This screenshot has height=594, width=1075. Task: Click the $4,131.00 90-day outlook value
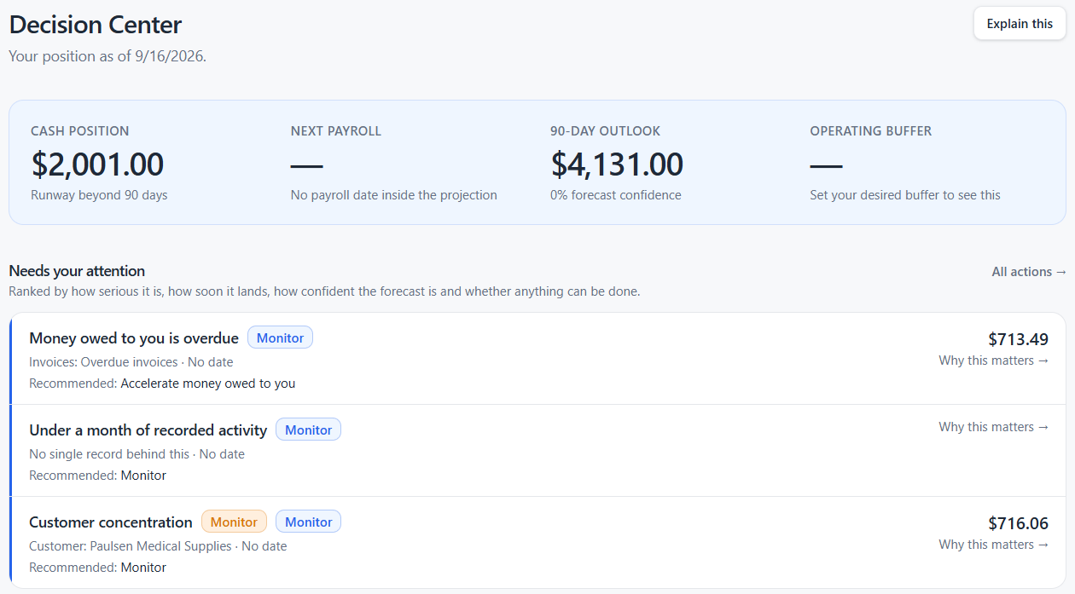[x=617, y=164]
